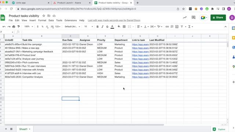Image resolution: width=235 pixels, height=132 pixels.
Task: Open comment history icon
Action: click(x=194, y=18)
